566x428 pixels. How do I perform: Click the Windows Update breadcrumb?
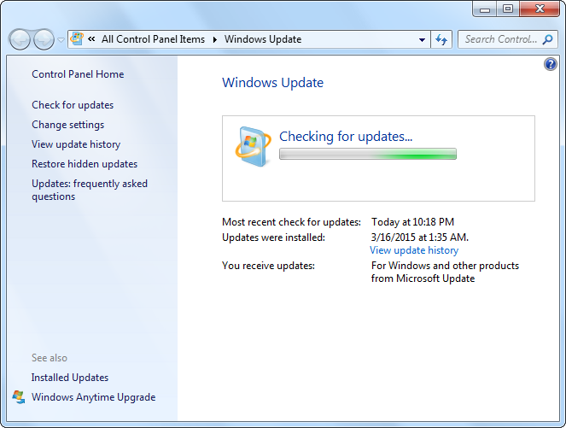point(263,39)
